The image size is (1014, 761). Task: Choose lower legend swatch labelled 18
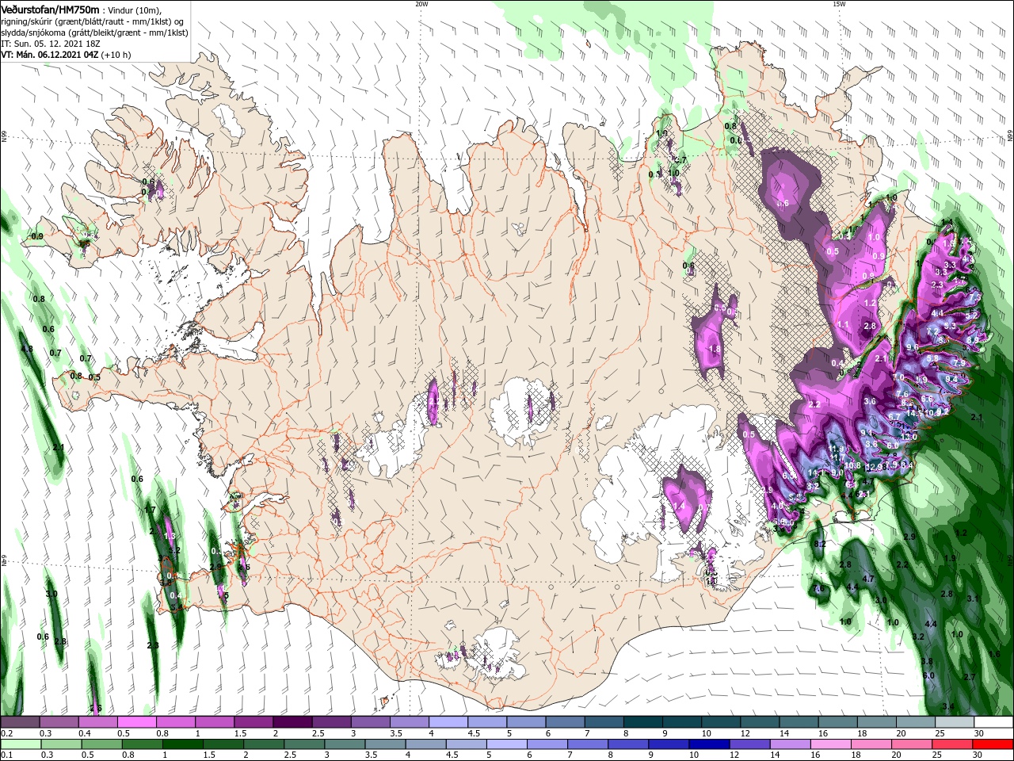872,744
